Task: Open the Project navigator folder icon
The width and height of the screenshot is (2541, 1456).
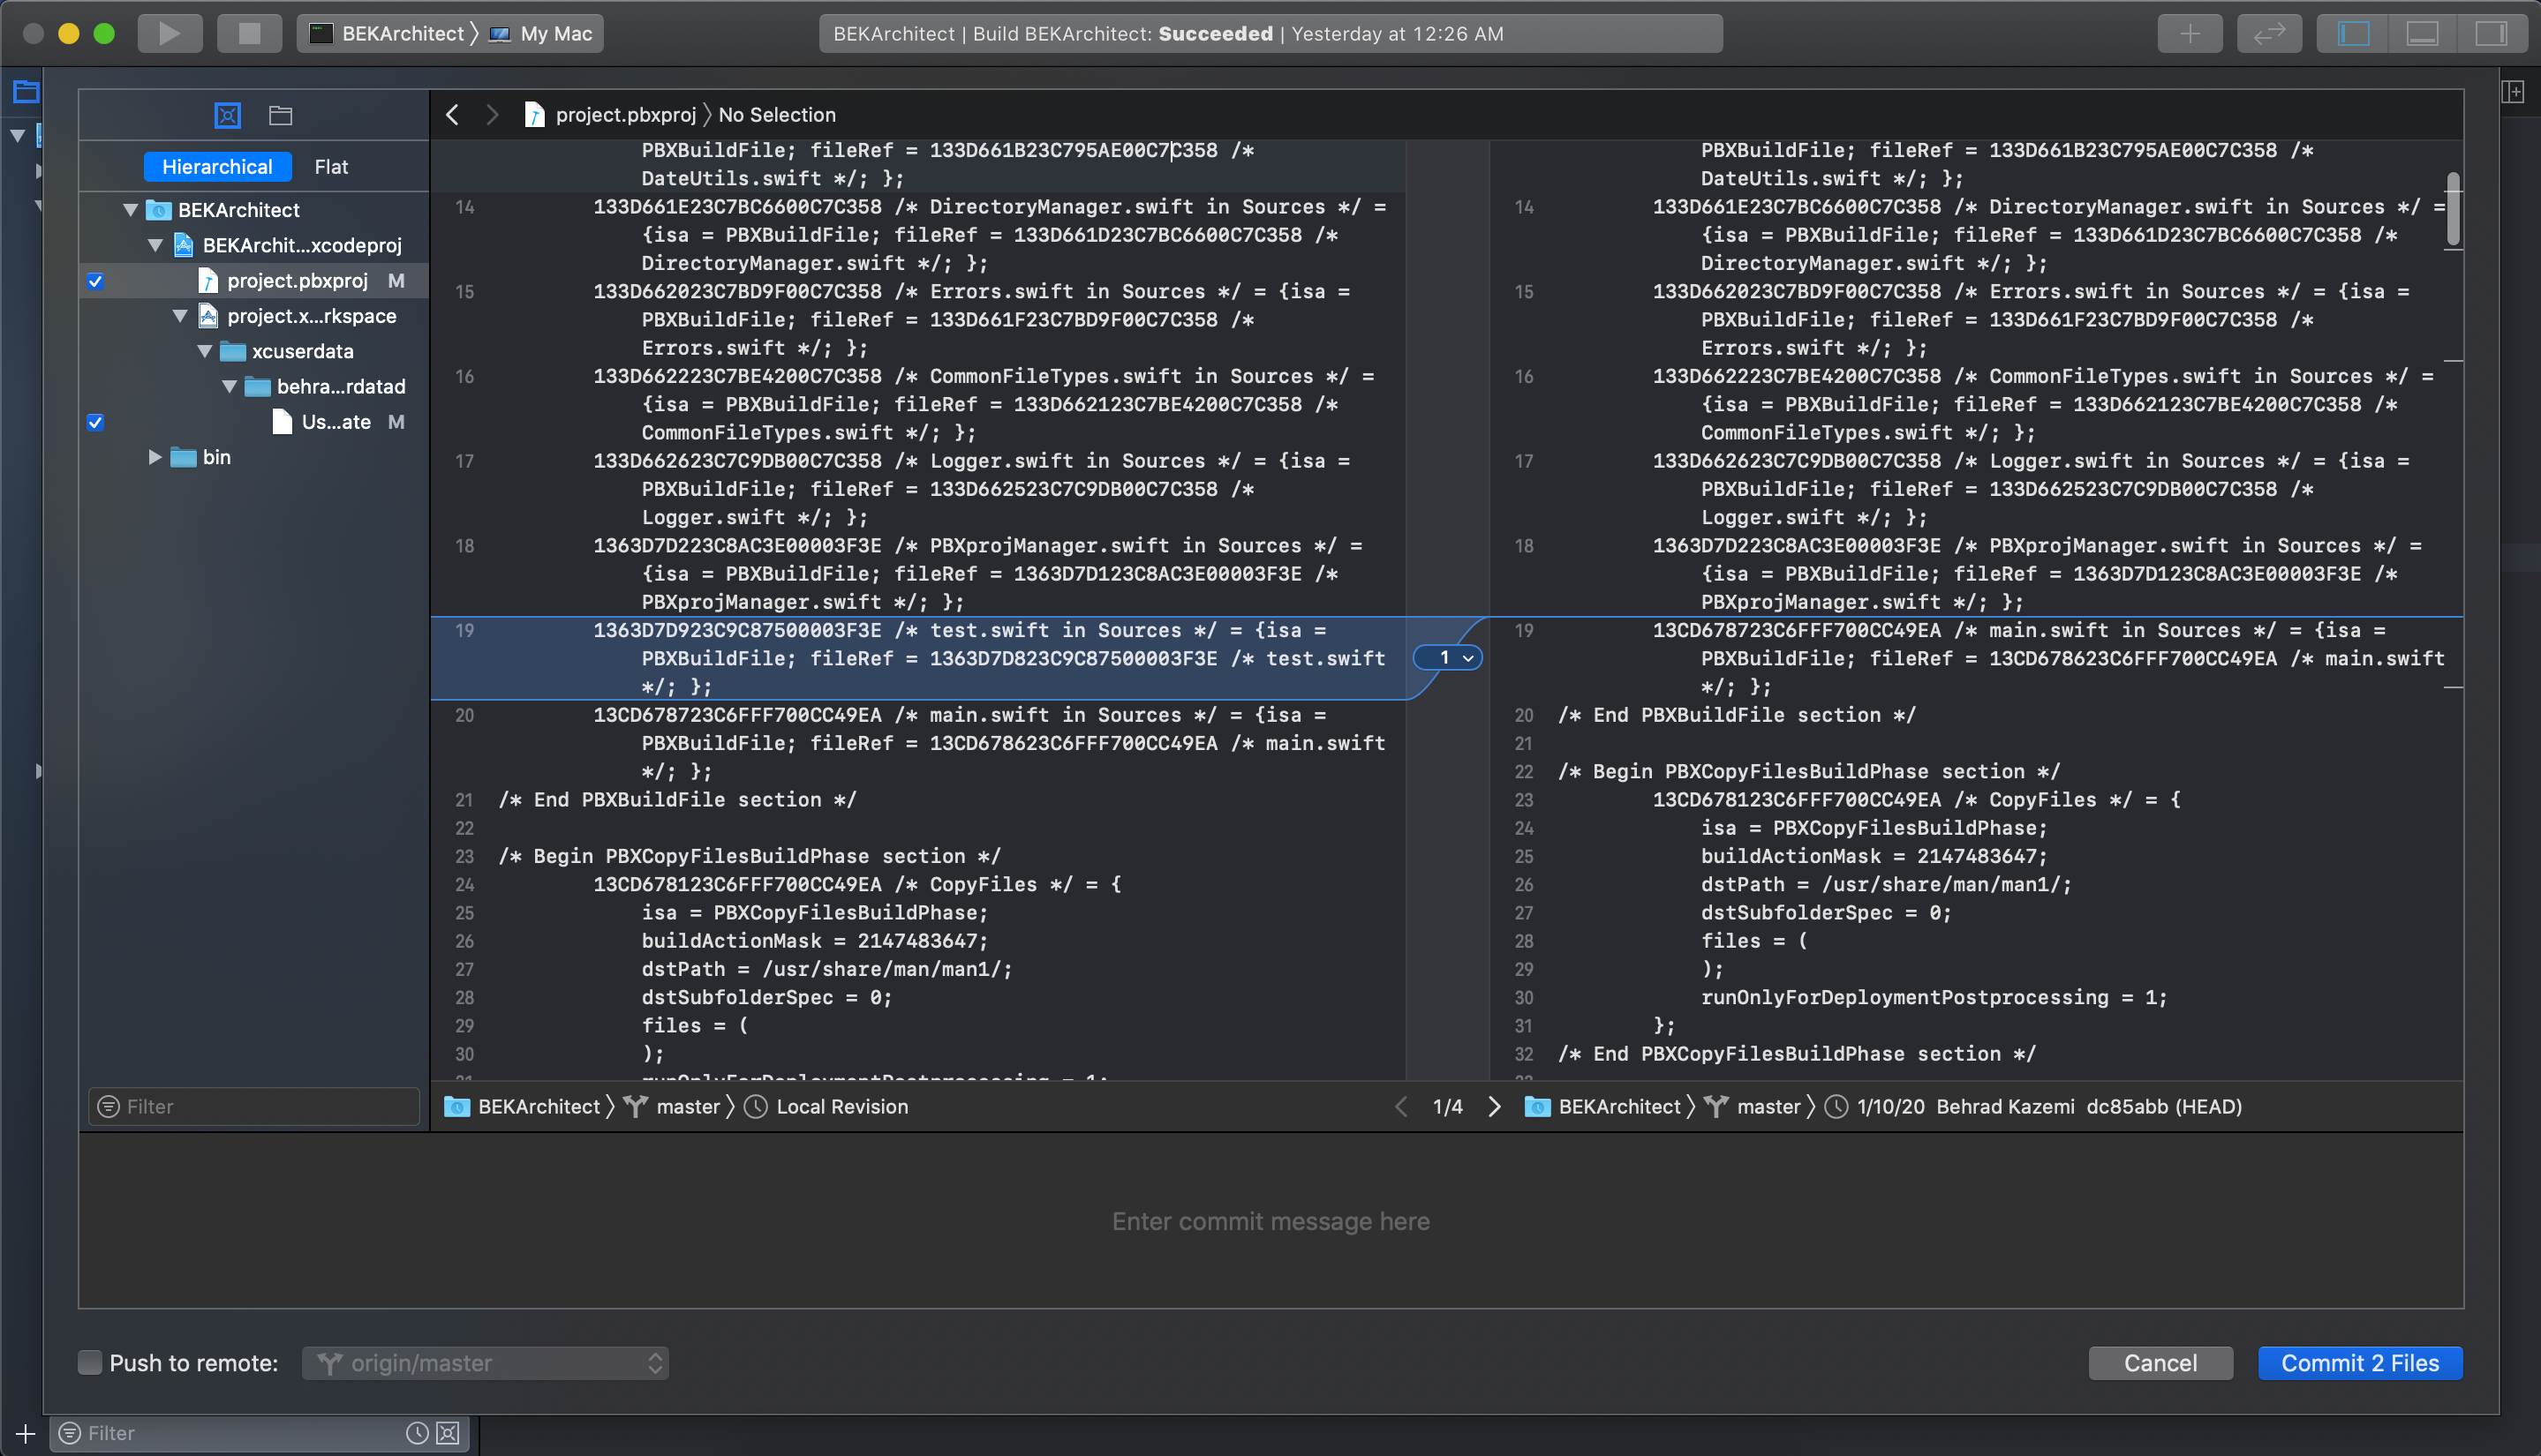Action: pyautogui.click(x=26, y=92)
